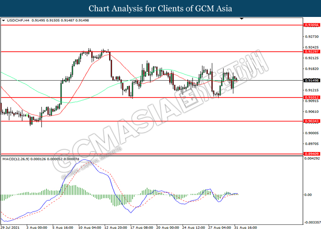Image resolution: width=321 pixels, height=229 pixels.
Task: Select the 0.92297 red price tag
Action: click(x=310, y=52)
